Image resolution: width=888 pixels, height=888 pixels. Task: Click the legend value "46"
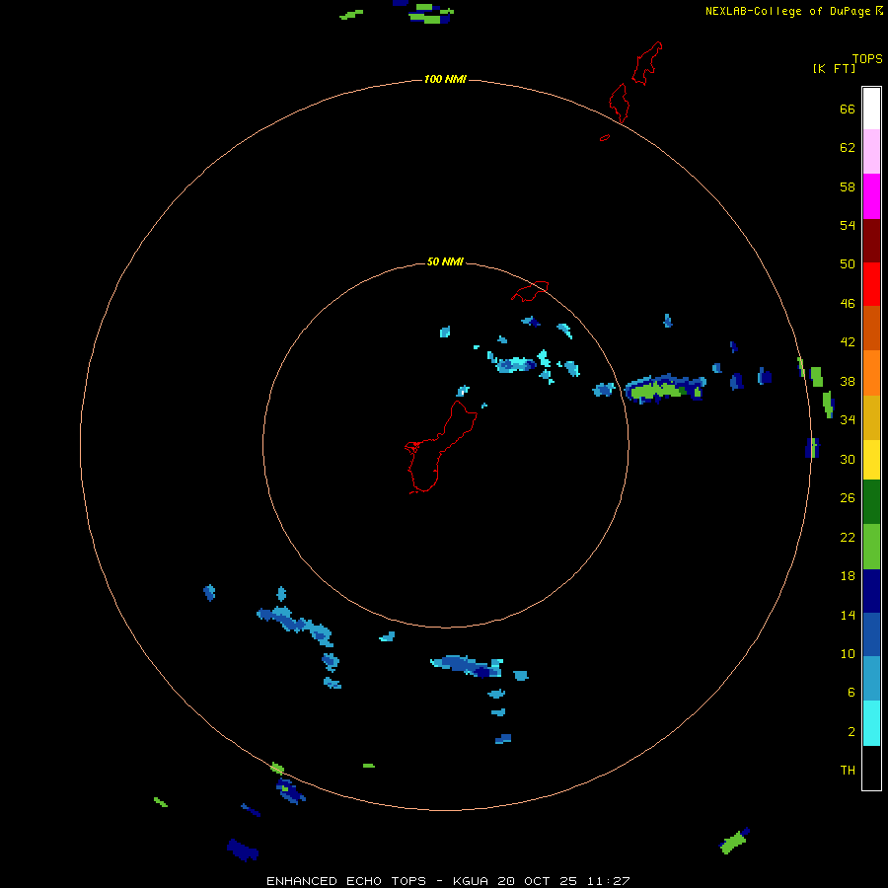tap(848, 304)
